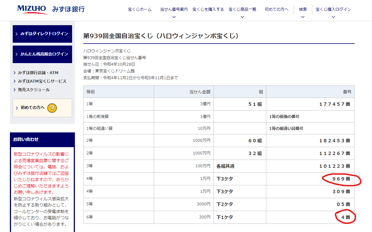Open 宝くじ商品一覧 menu

242,9
